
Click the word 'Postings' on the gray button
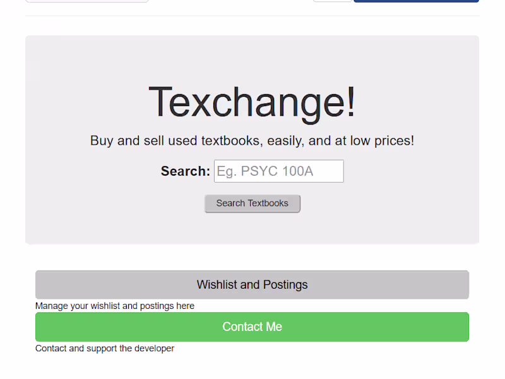(x=285, y=285)
